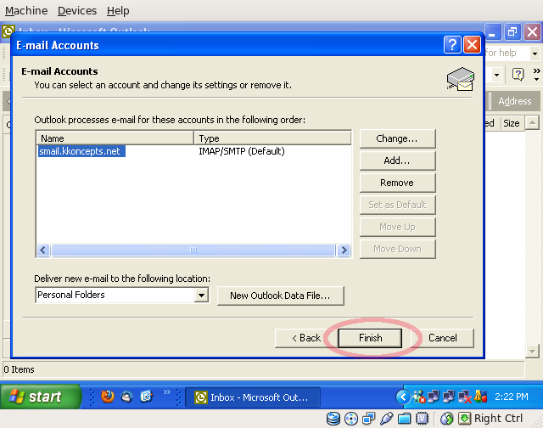Open the dialog's Help question mark button
This screenshot has height=428, width=543.
pyautogui.click(x=452, y=45)
